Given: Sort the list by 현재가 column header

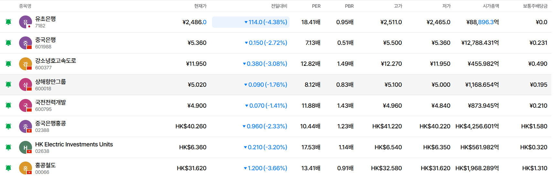Looking at the screenshot, I should point(200,6).
